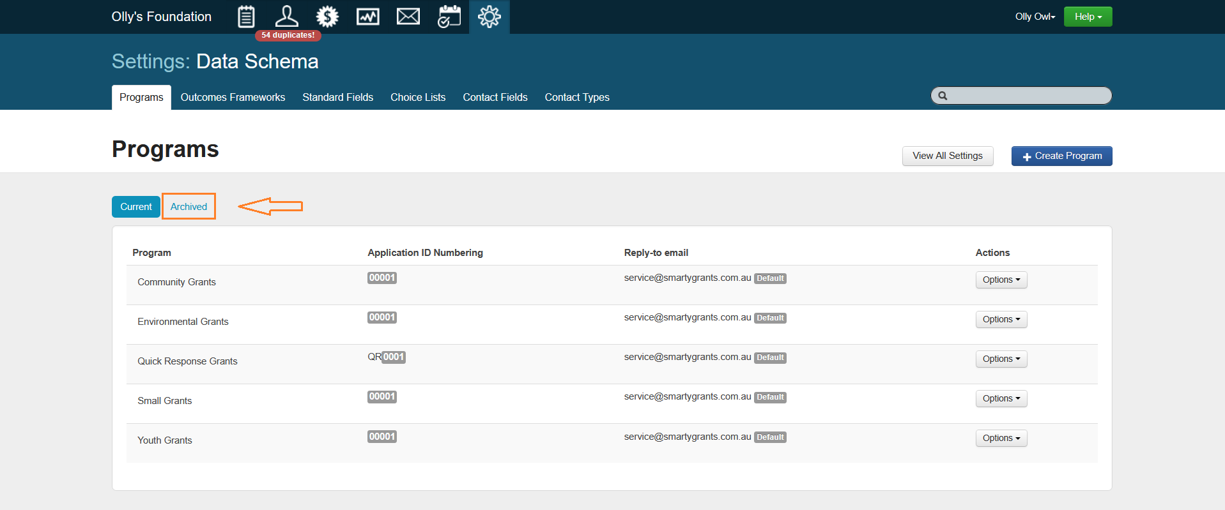Image resolution: width=1225 pixels, height=510 pixels.
Task: Switch to the Outcomes Frameworks tab
Action: coord(233,97)
